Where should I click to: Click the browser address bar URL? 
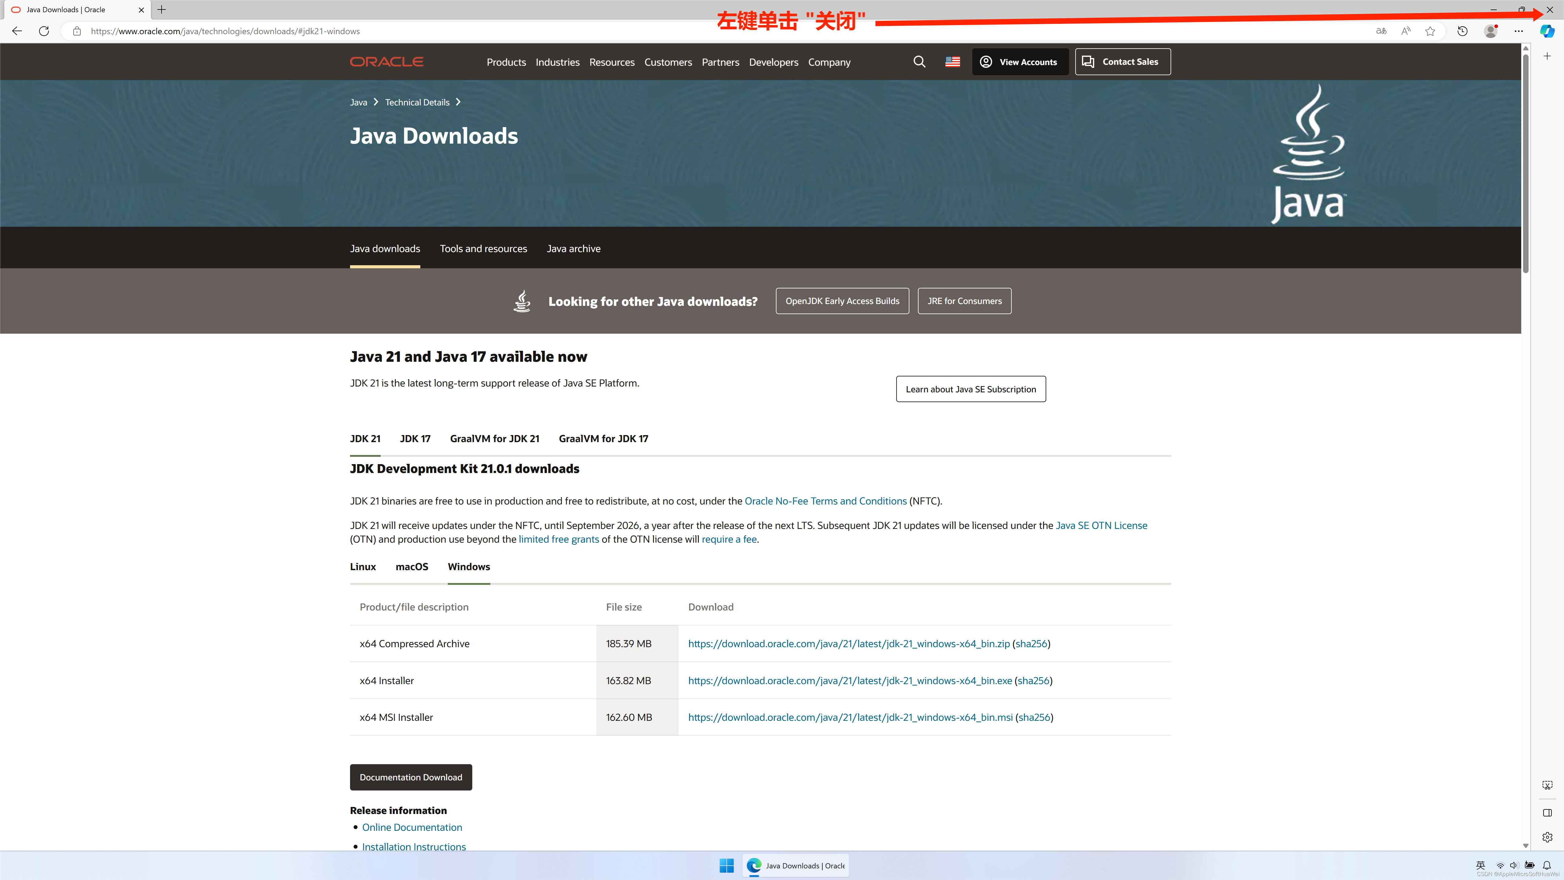pyautogui.click(x=225, y=31)
